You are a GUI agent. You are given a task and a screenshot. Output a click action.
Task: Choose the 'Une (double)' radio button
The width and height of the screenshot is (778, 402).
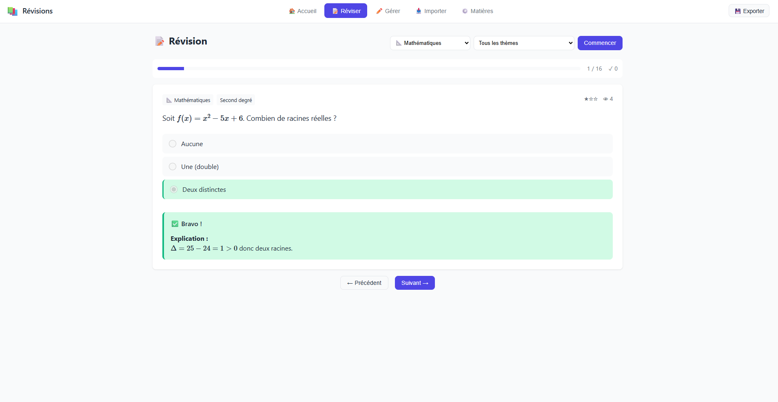[x=173, y=167]
